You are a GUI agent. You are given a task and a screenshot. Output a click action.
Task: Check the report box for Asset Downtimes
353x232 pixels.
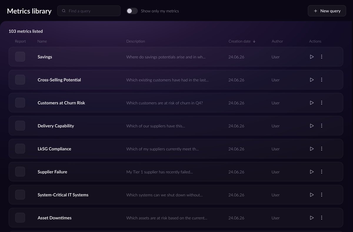(x=20, y=218)
